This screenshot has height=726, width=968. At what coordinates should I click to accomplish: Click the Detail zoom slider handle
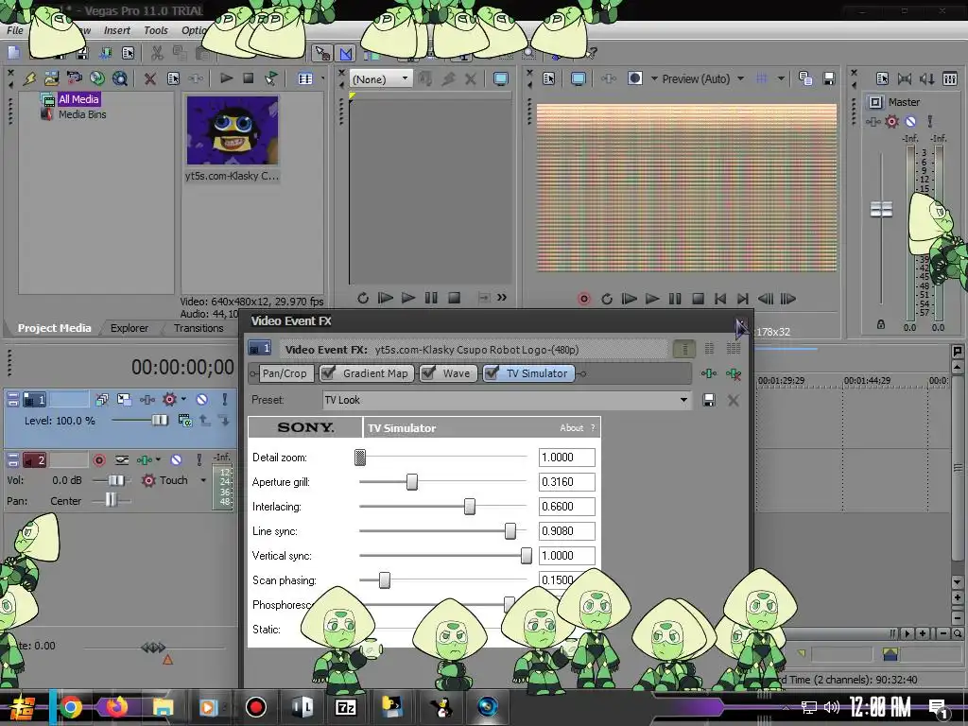360,457
